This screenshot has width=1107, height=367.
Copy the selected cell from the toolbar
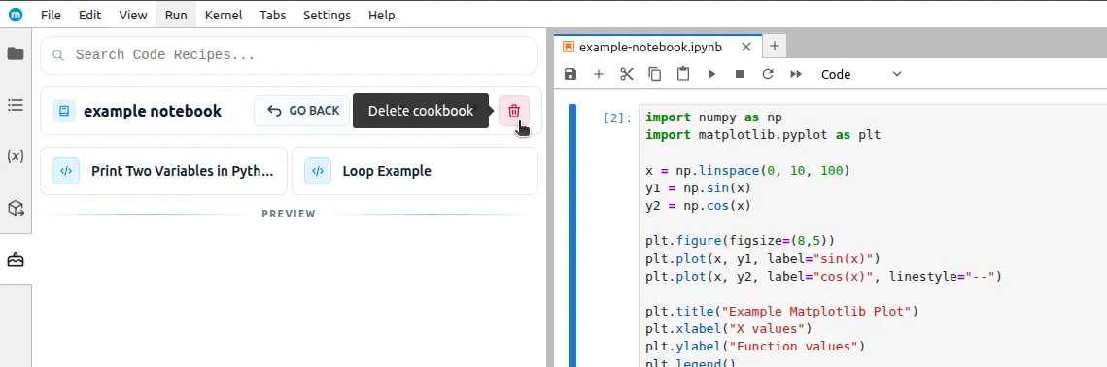click(x=655, y=74)
